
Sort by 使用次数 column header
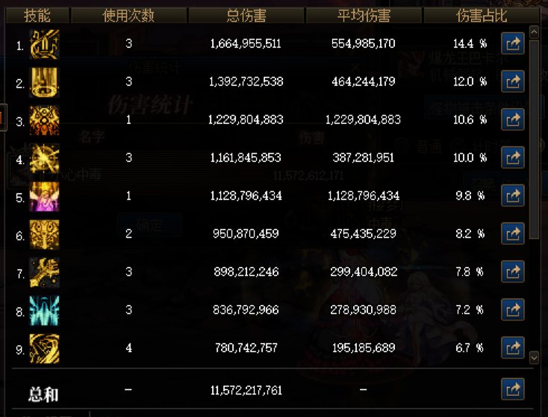pyautogui.click(x=128, y=16)
